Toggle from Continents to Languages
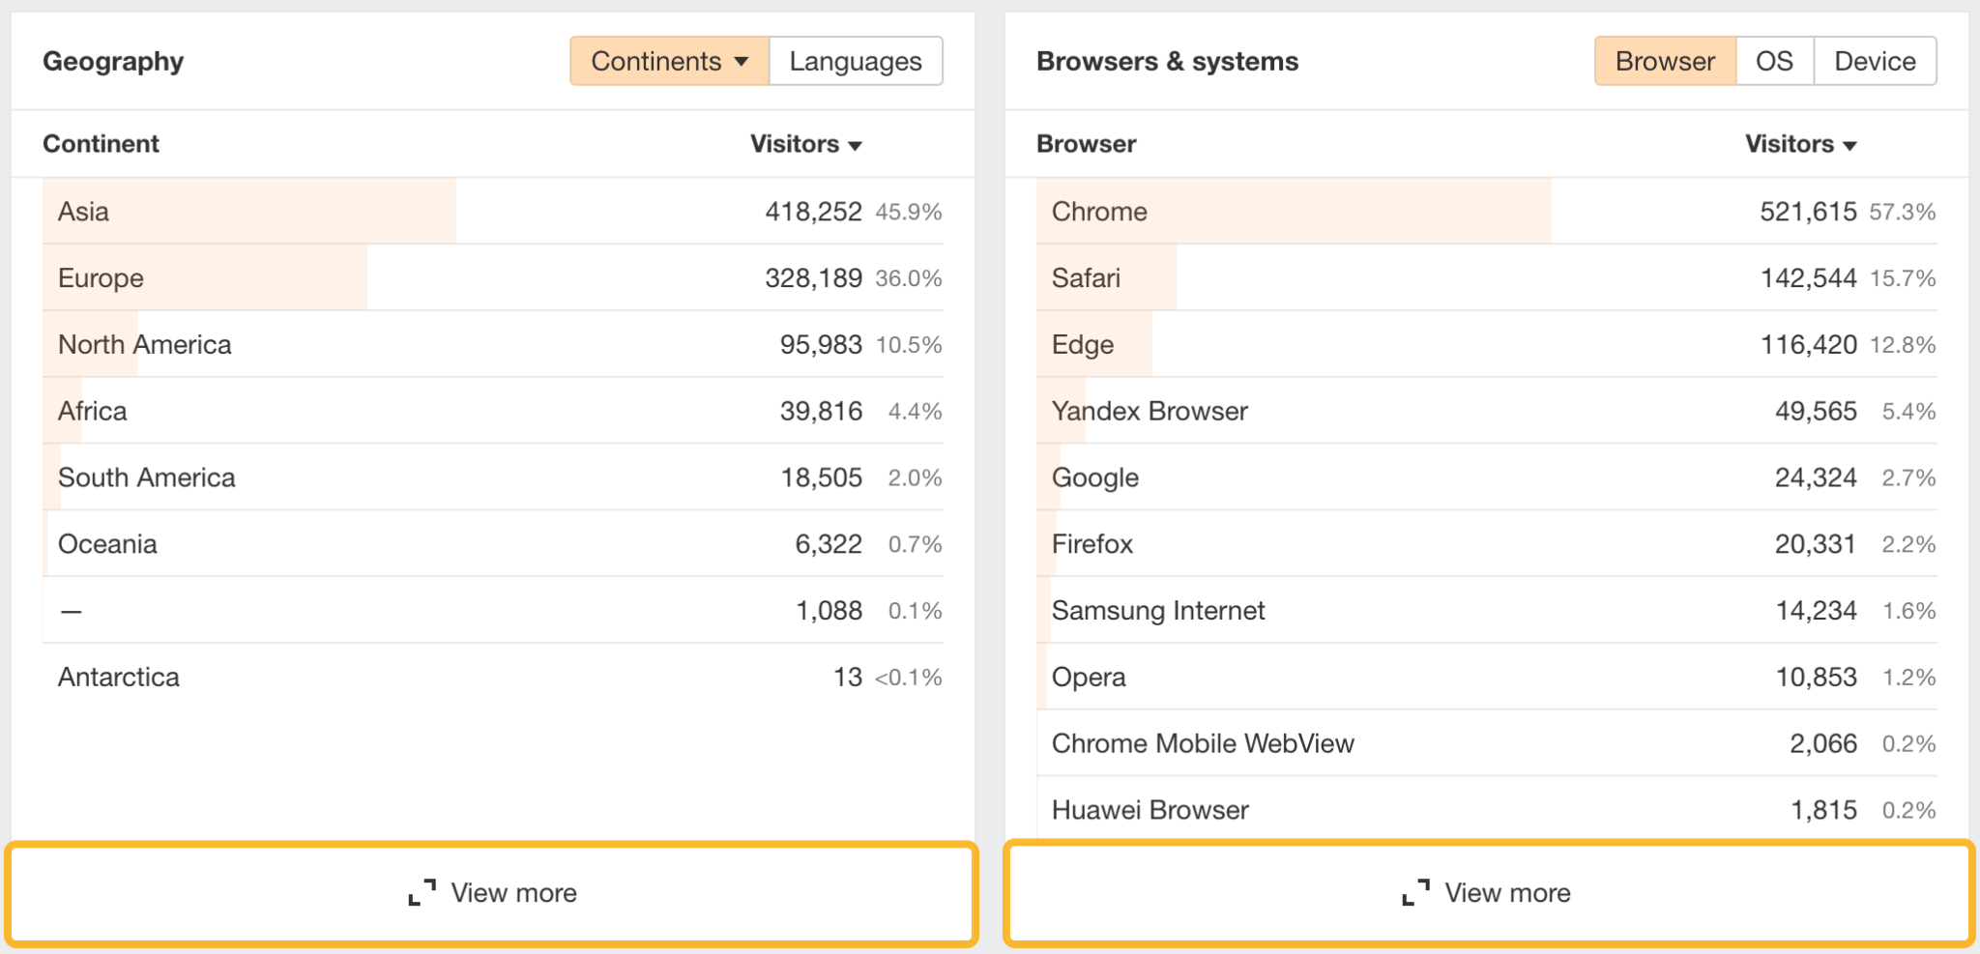The image size is (1980, 954). (855, 61)
